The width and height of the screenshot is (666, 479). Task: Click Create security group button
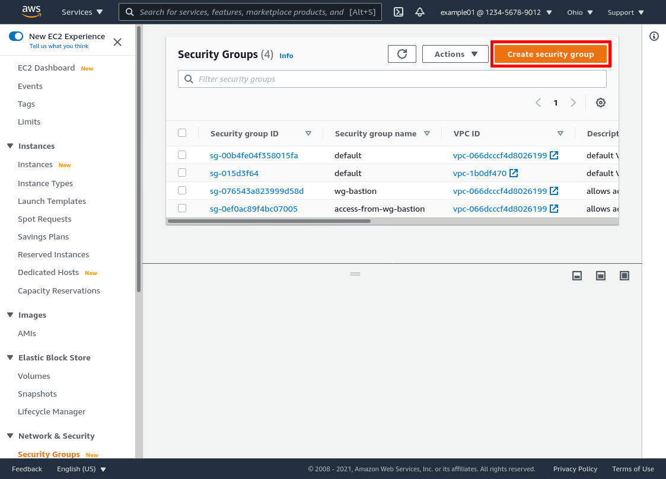tap(550, 54)
